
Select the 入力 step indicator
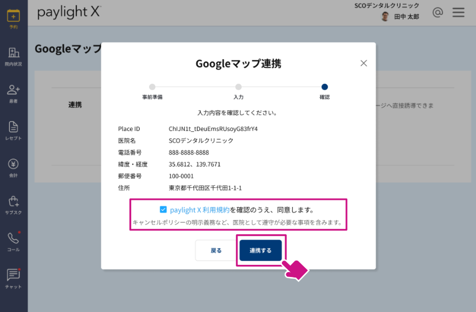[239, 87]
